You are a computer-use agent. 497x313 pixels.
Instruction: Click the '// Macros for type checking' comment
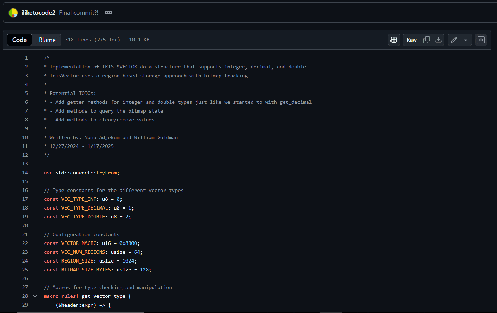click(108, 287)
